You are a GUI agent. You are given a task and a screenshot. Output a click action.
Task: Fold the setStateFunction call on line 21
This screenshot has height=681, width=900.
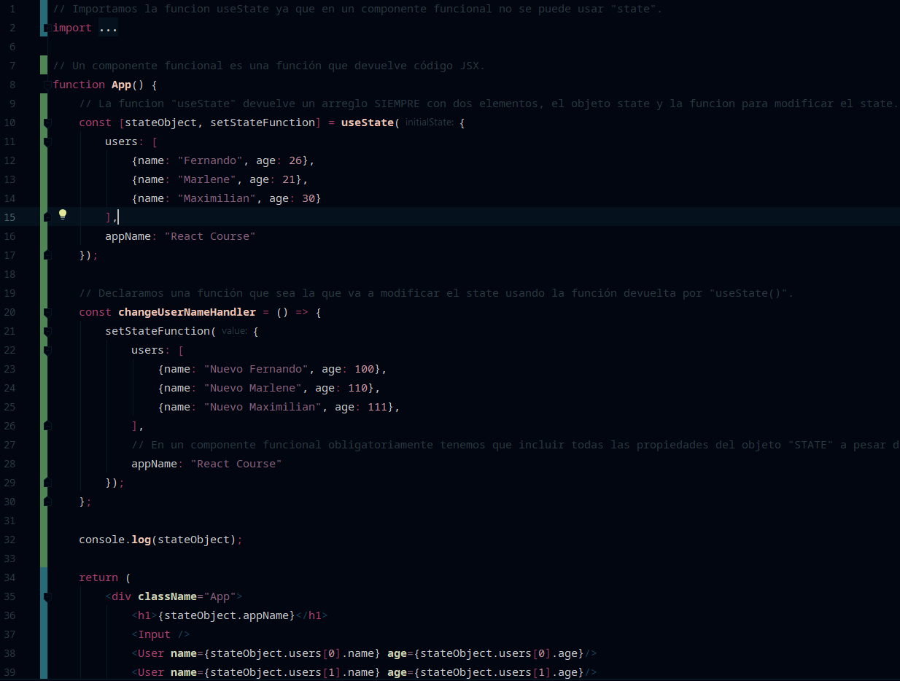point(47,331)
